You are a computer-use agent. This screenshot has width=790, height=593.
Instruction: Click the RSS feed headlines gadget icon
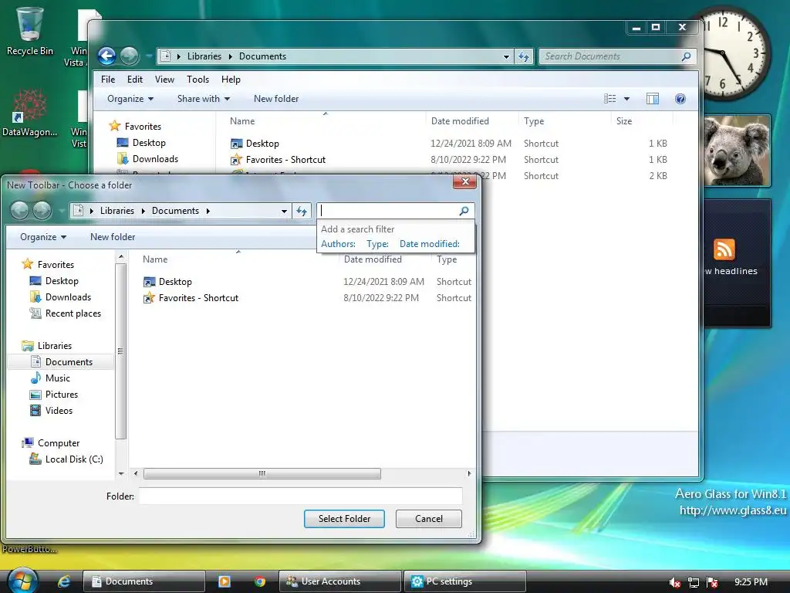[724, 249]
